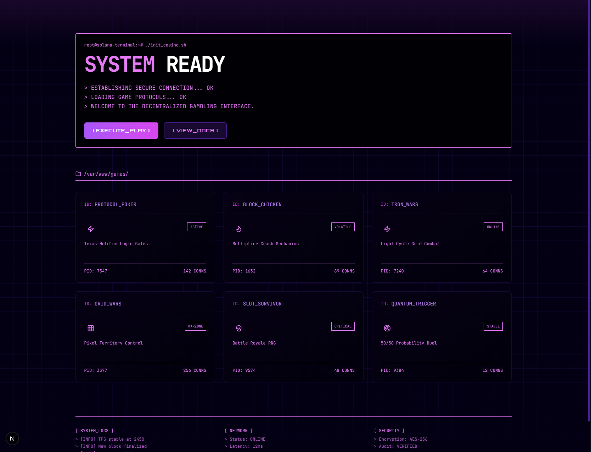Click the lightning icon in PROTOCOL_POKER card
This screenshot has height=452, width=591.
[x=91, y=229]
